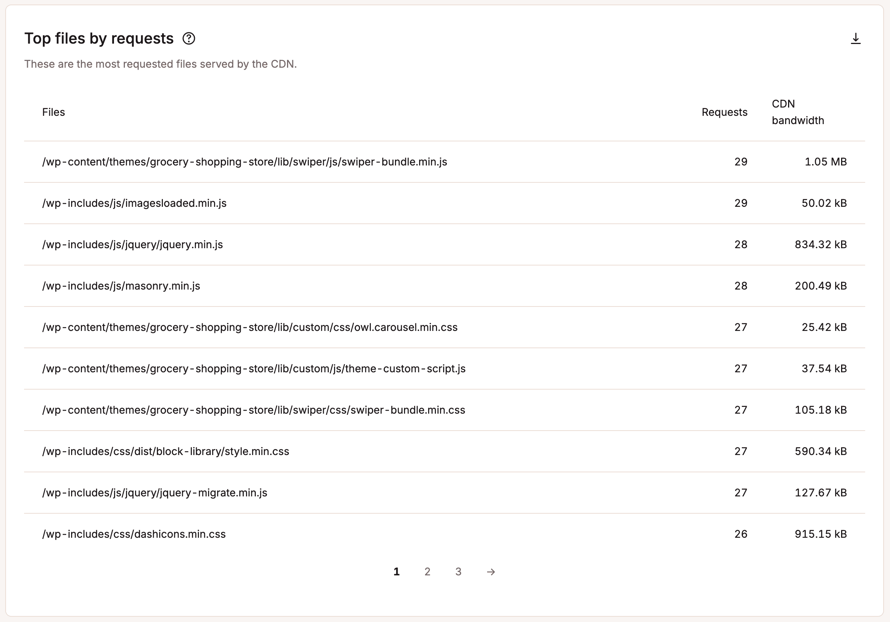
Task: Click the Requests column header
Action: pyautogui.click(x=724, y=112)
